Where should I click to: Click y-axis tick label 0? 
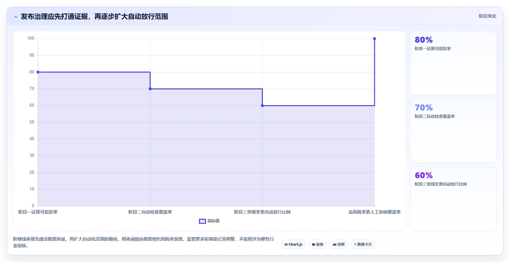point(33,206)
